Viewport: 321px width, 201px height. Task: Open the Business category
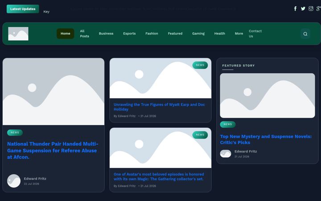click(x=106, y=33)
